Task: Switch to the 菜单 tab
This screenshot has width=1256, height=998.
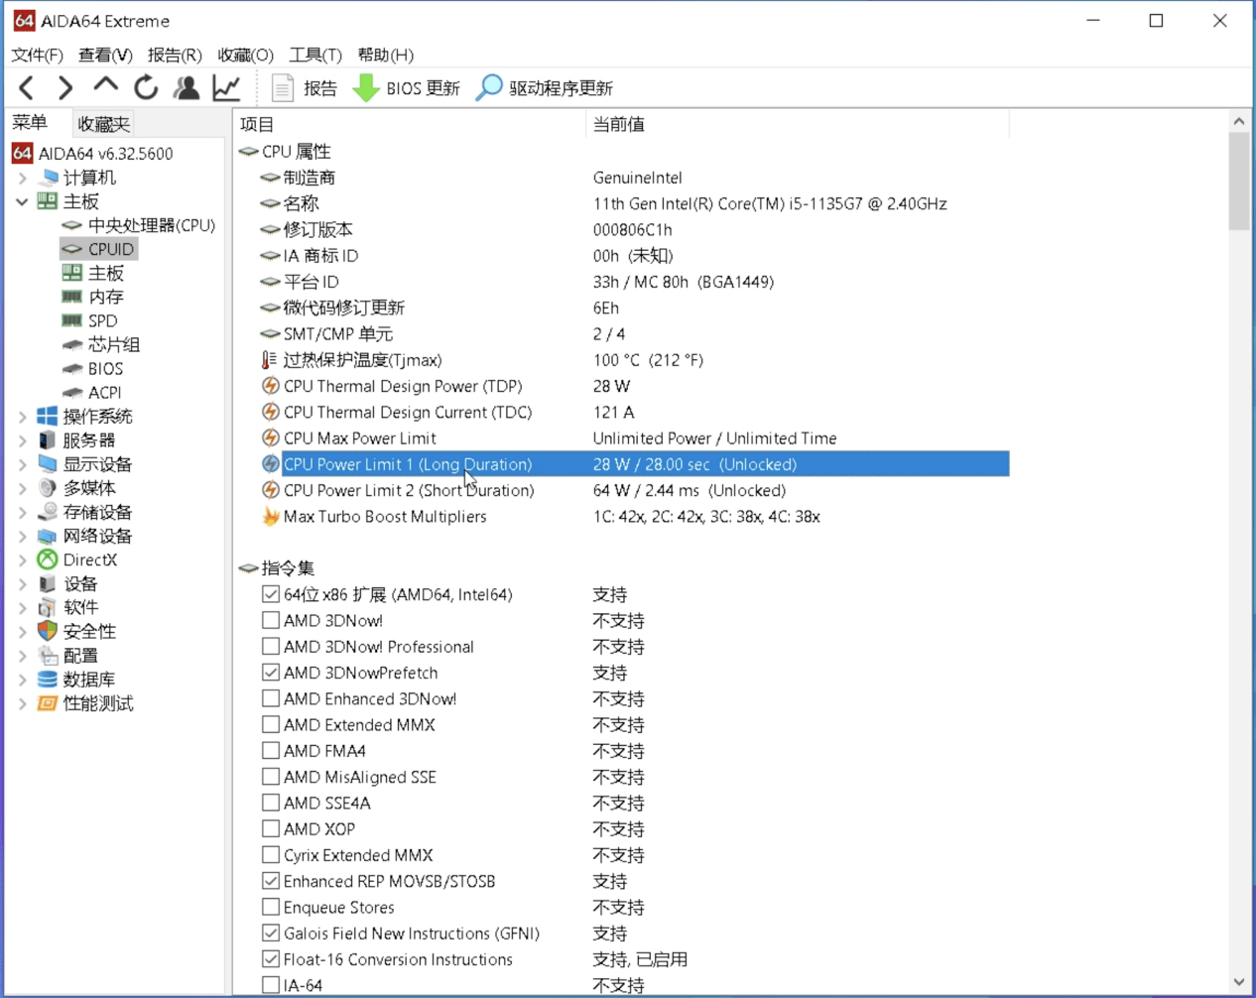Action: pyautogui.click(x=30, y=123)
